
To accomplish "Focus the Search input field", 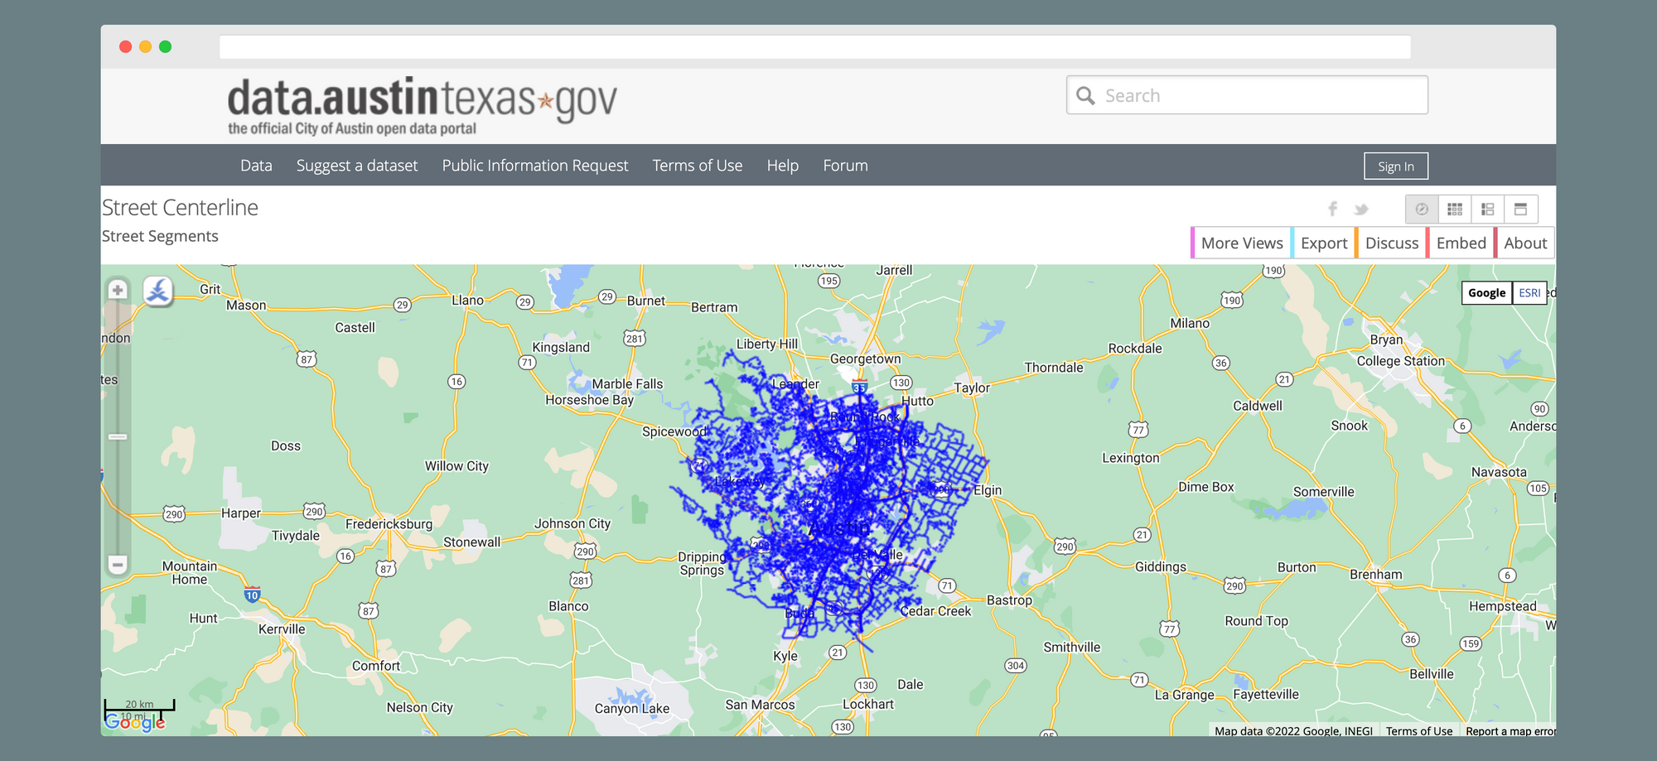I will [1259, 95].
